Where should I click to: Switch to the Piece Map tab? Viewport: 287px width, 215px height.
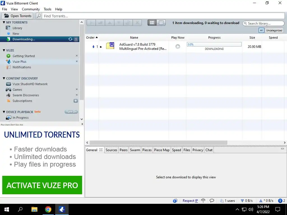162,150
